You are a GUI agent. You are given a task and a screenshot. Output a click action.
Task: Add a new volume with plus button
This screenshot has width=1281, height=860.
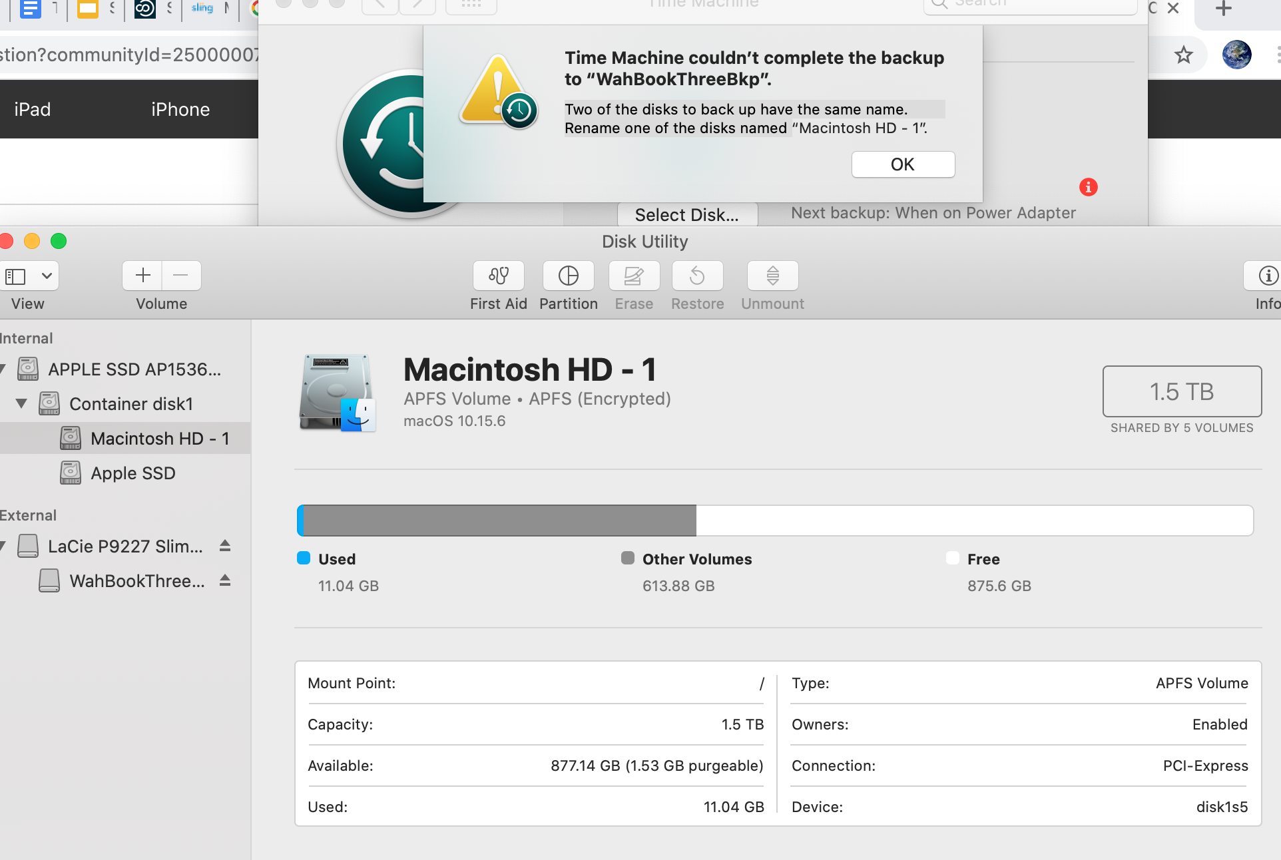tap(142, 276)
